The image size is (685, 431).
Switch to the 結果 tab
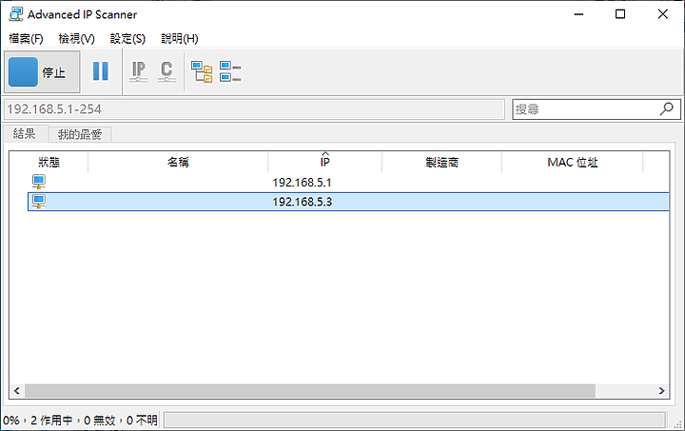pyautogui.click(x=25, y=133)
